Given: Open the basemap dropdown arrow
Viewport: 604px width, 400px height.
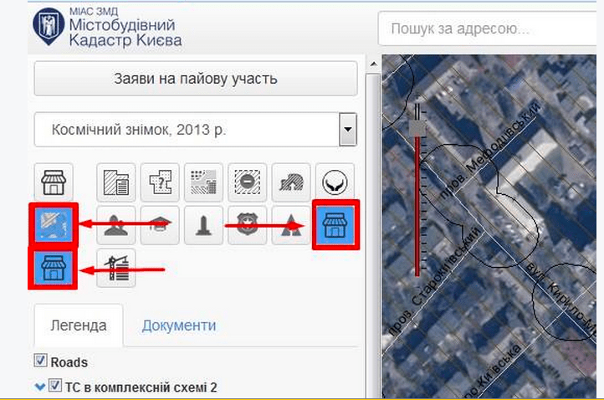Looking at the screenshot, I should click(x=348, y=130).
